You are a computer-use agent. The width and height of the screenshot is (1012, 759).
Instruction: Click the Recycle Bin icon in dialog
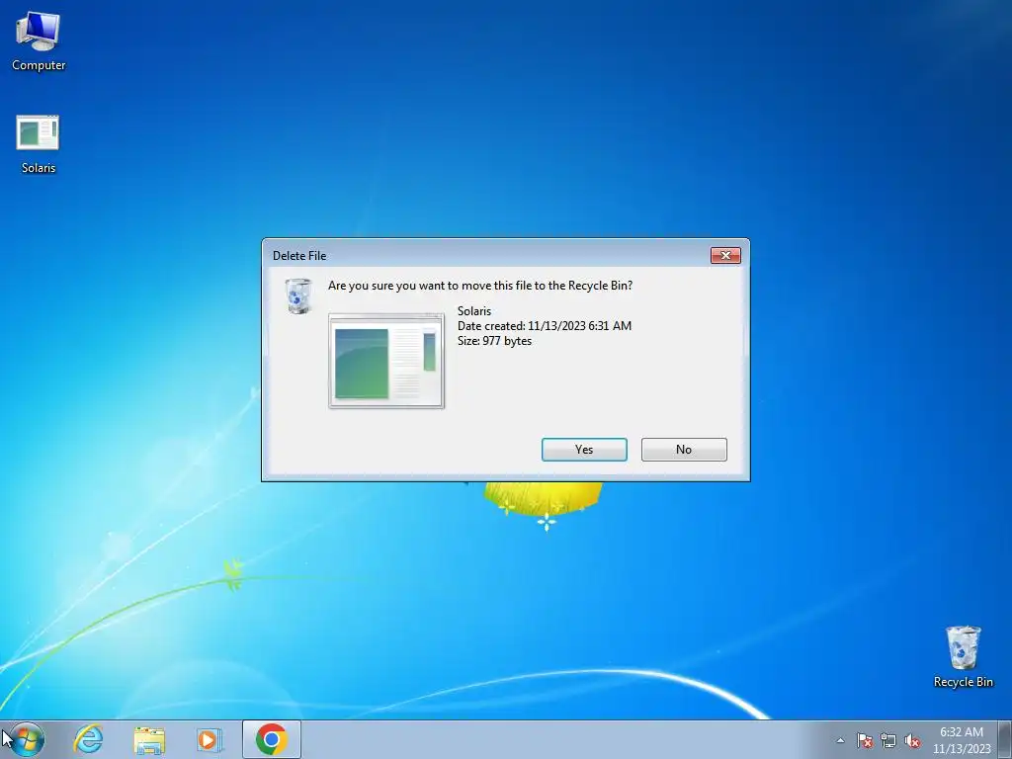pos(298,295)
